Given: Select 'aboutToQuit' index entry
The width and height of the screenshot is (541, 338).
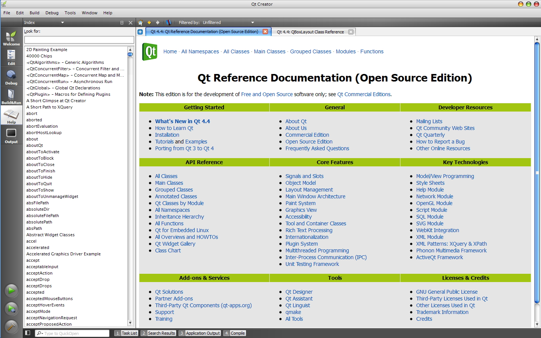Looking at the screenshot, I should coord(39,184).
